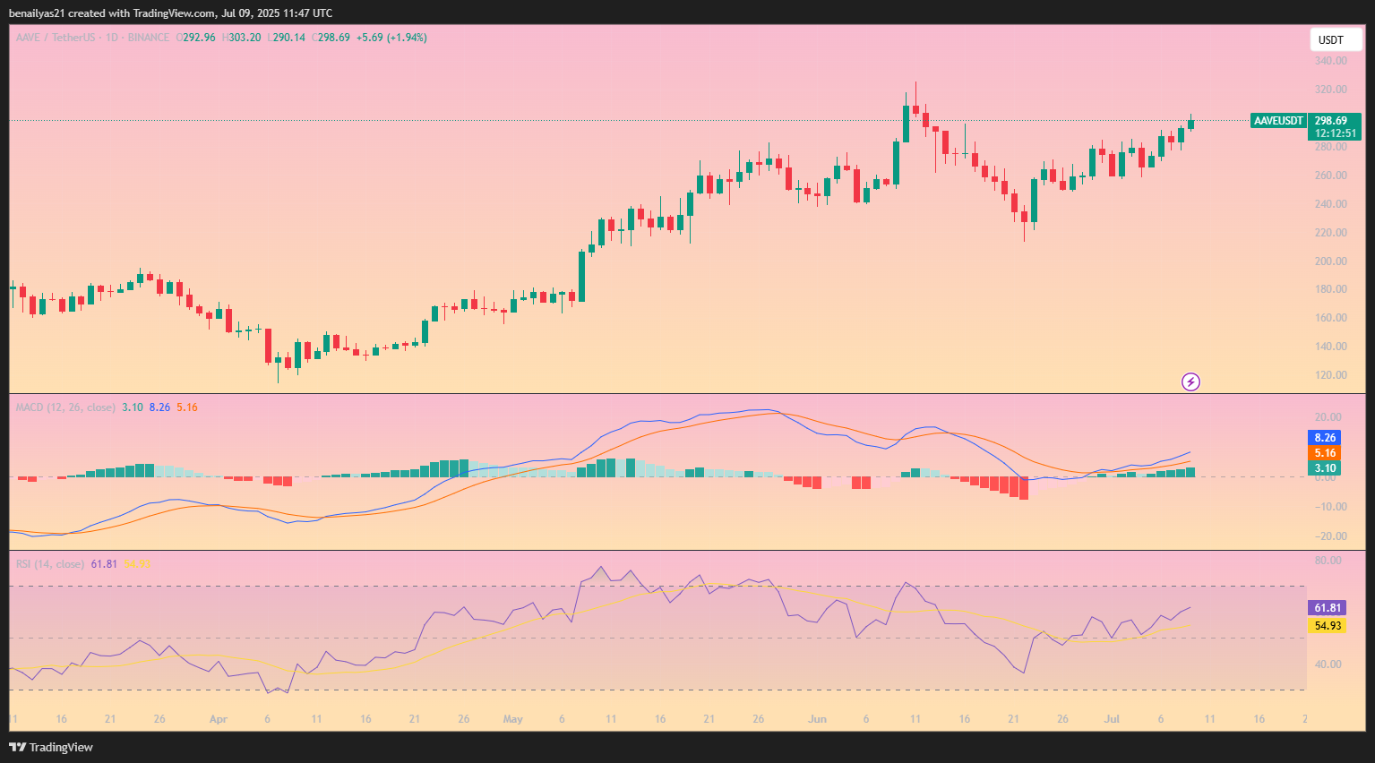The height and width of the screenshot is (763, 1375).
Task: Click the 298.69 current price label
Action: 1331,121
